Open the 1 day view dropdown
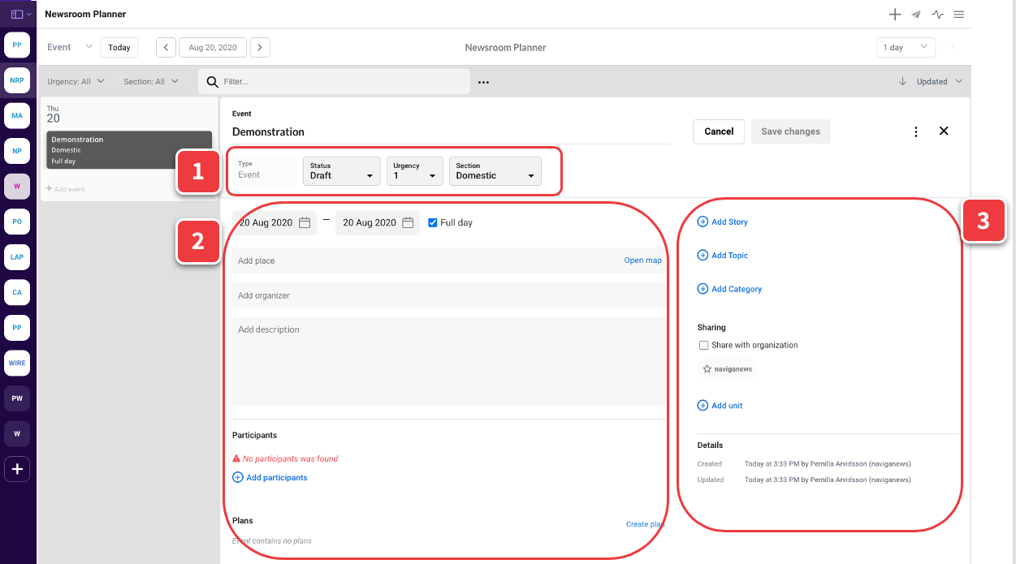Image resolution: width=1016 pixels, height=564 pixels. click(x=906, y=48)
